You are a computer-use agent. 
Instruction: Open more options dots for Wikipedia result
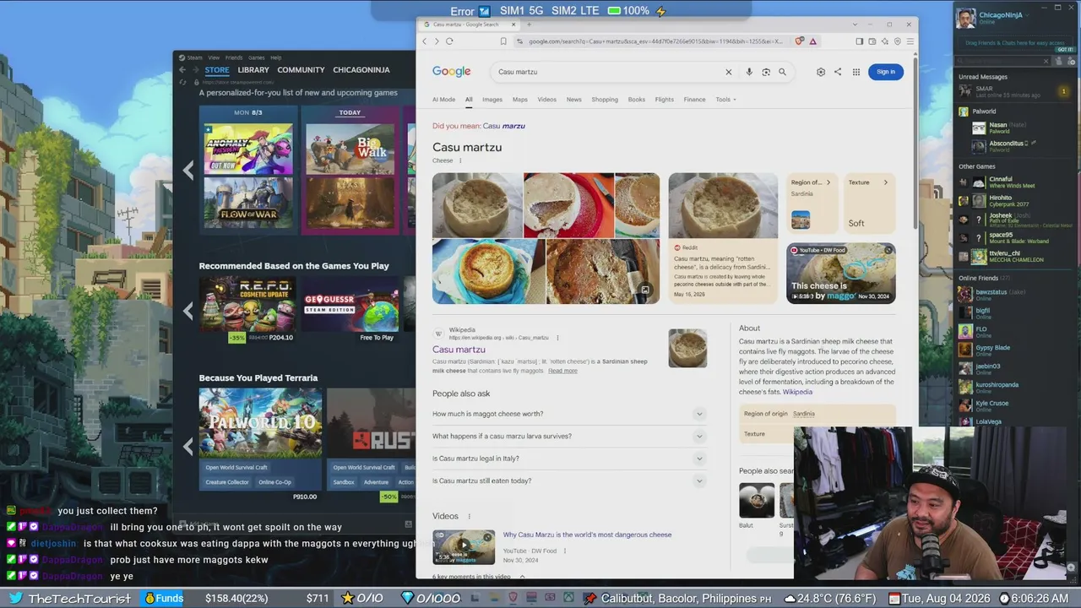557,338
